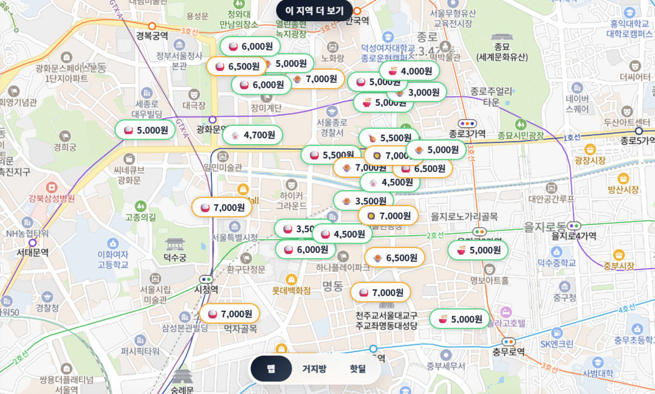Select the 맵 tab
The width and height of the screenshot is (655, 394).
pos(271,368)
